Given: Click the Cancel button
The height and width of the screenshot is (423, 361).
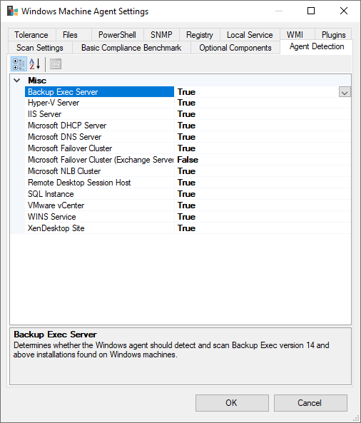Looking at the screenshot, I should coord(310,403).
